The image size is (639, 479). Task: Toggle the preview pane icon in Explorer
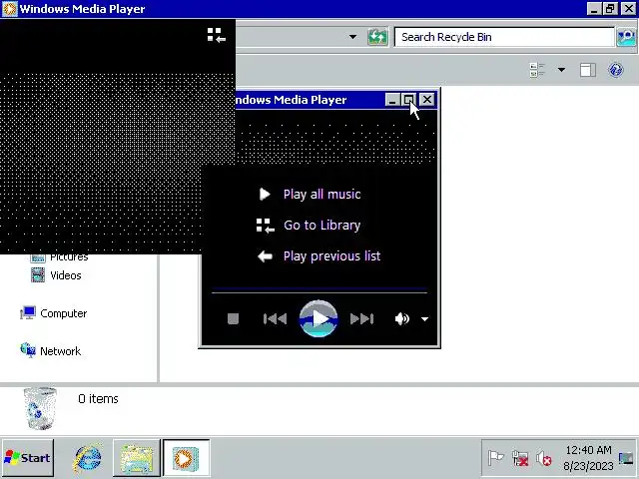[x=588, y=70]
